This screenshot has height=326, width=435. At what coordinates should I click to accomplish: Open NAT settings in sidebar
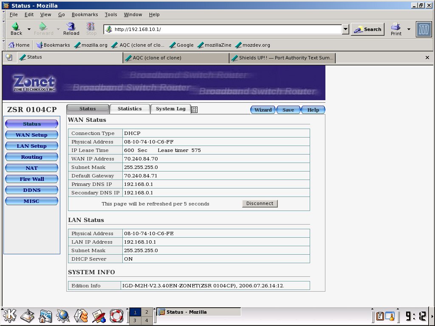(x=31, y=168)
